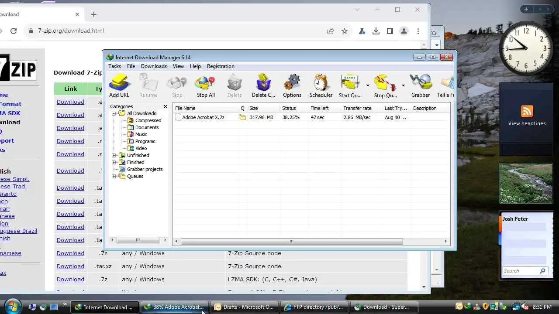Collapse the All Downloads tree node

114,113
